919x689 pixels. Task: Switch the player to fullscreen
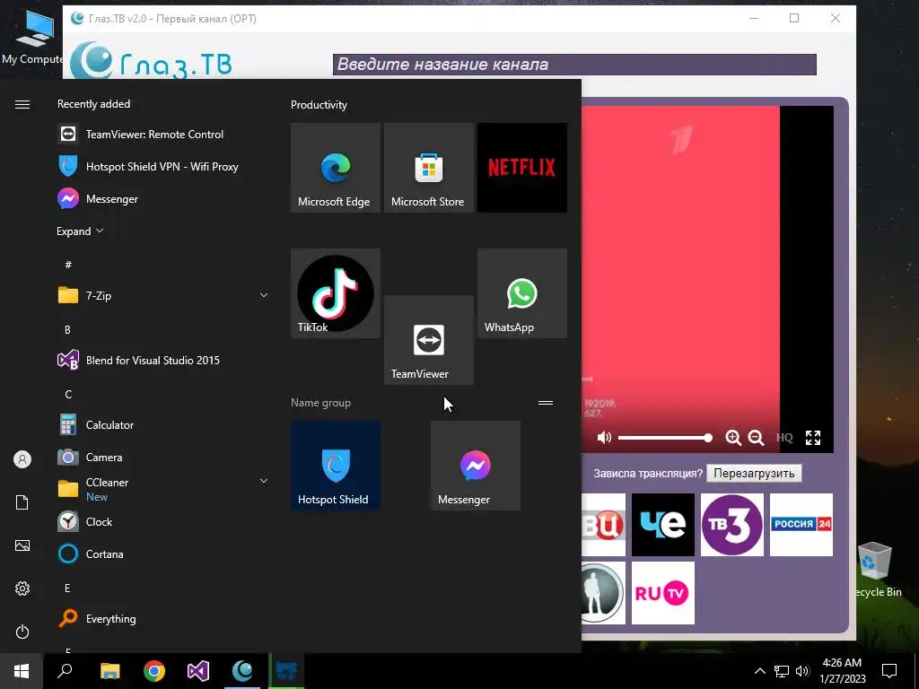813,438
